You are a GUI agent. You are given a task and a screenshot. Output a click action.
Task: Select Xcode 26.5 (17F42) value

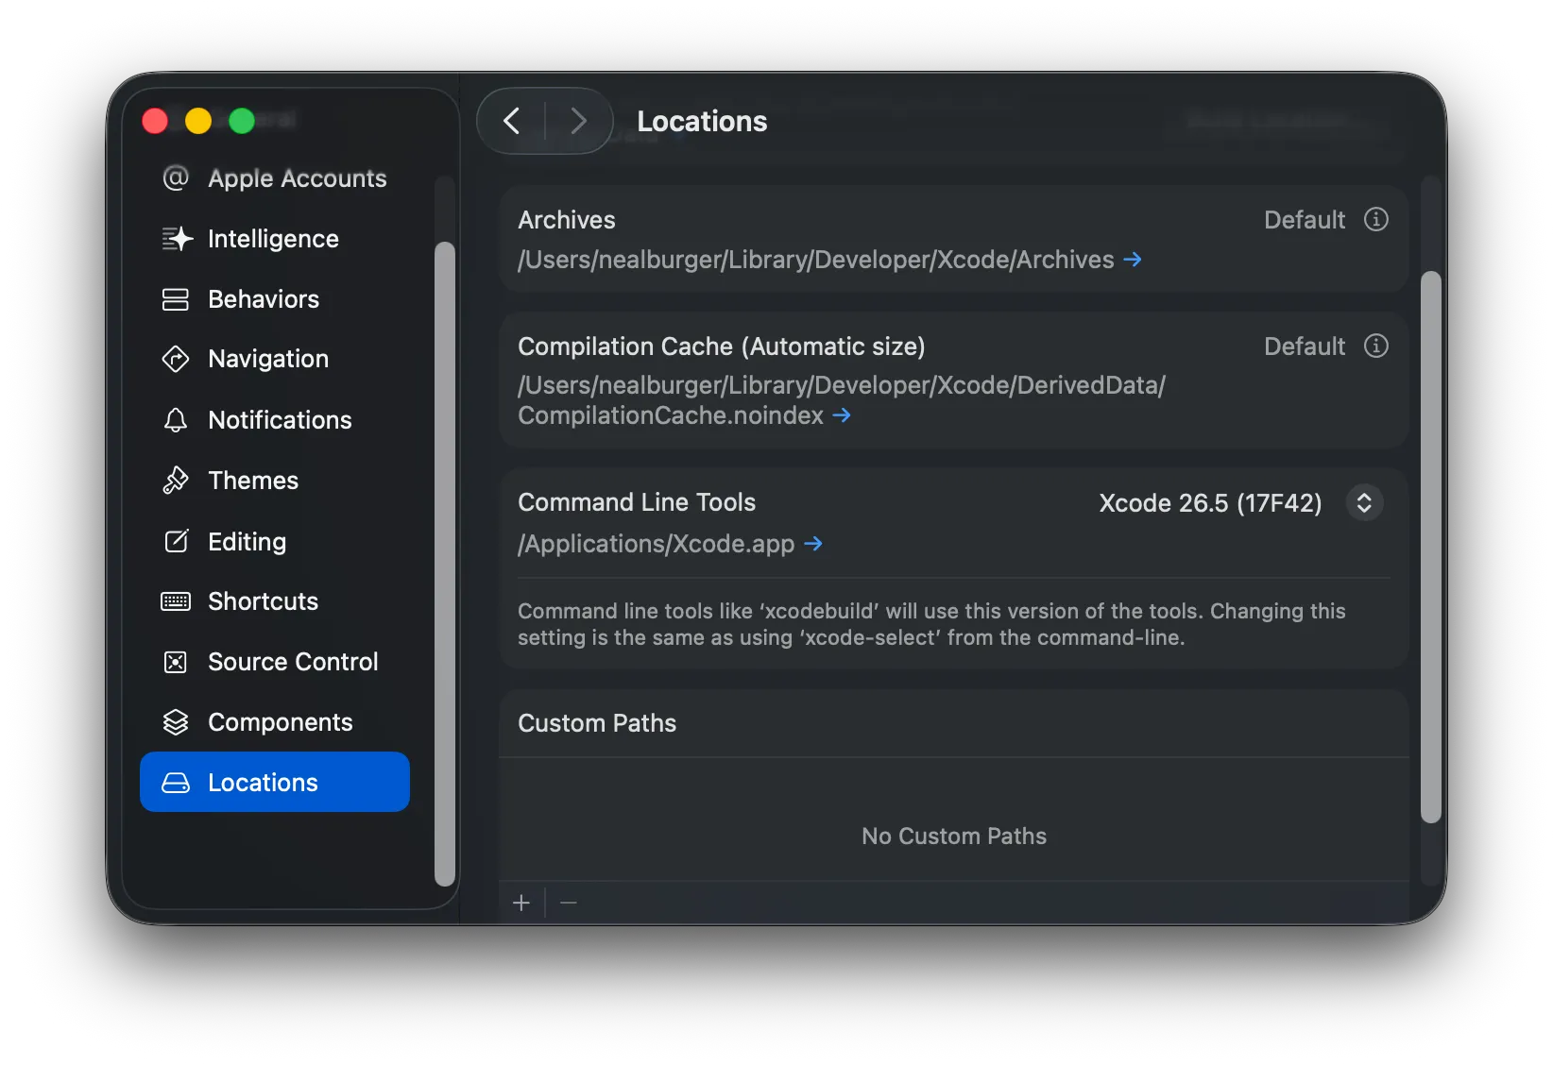click(1210, 503)
